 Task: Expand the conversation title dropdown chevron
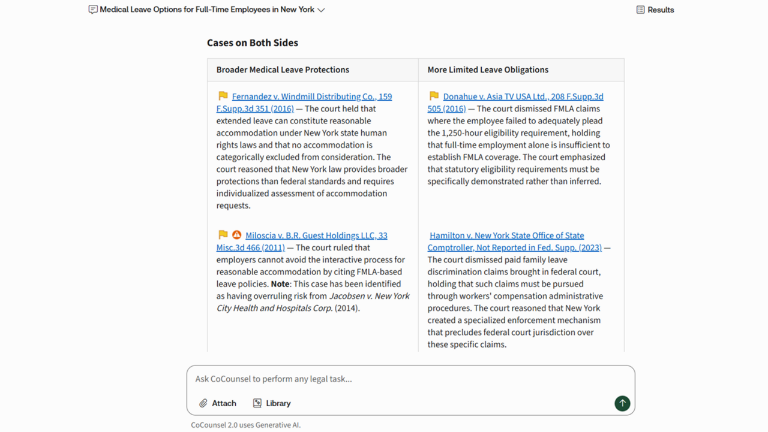coord(321,10)
